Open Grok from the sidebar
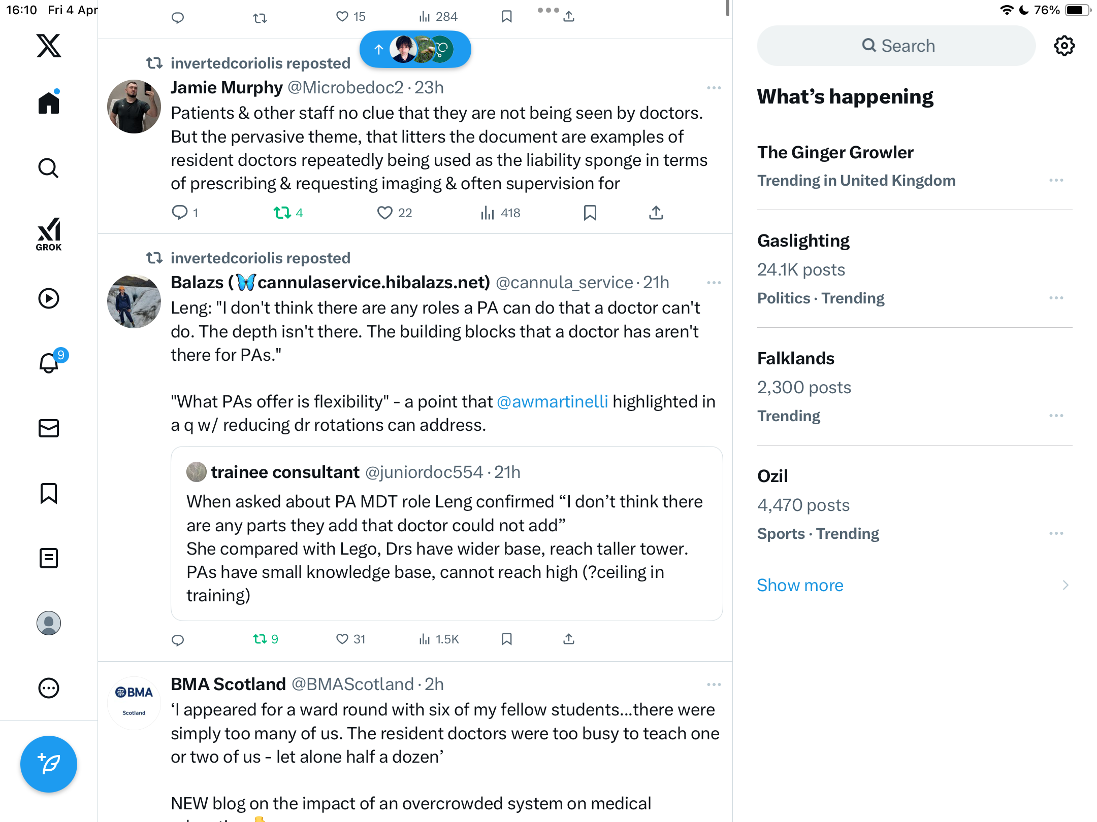Image resolution: width=1097 pixels, height=822 pixels. pos(49,234)
